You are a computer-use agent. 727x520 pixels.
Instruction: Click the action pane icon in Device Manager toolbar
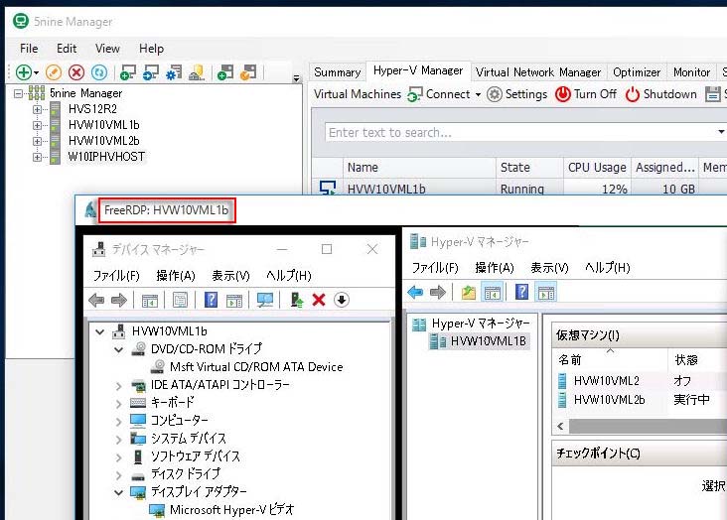234,301
